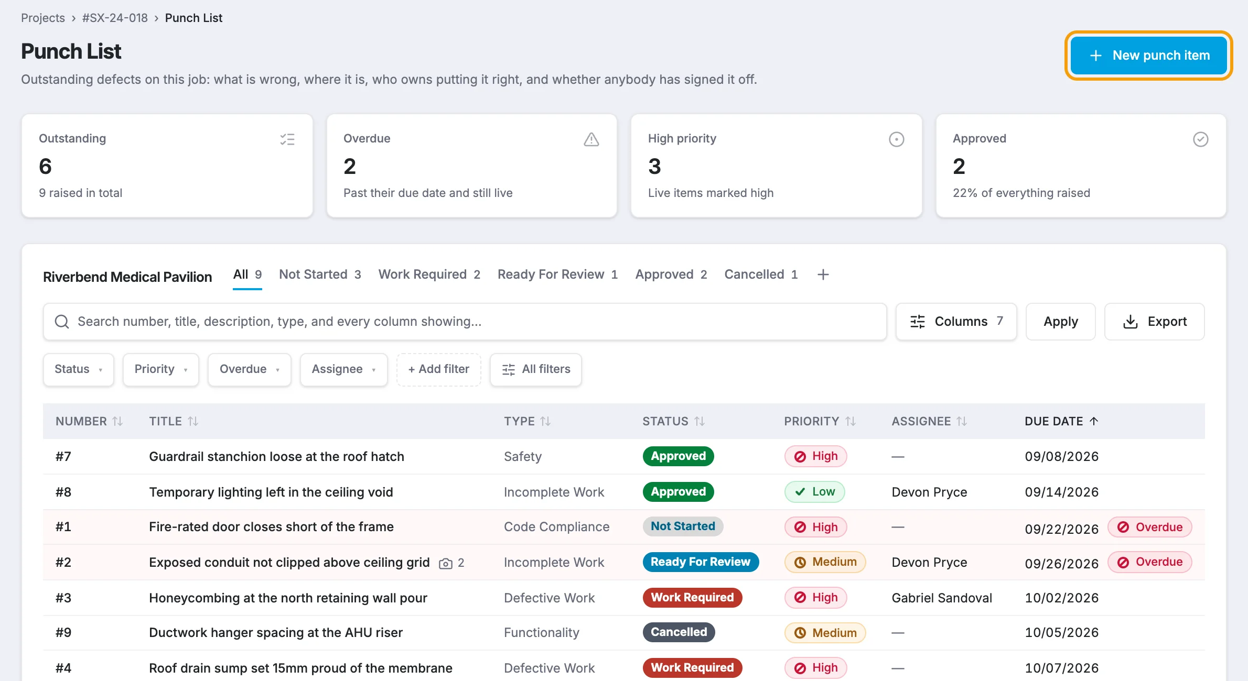Click the search magnifier icon

click(62, 322)
